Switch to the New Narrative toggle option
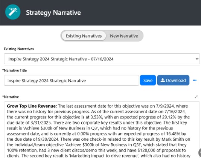 [x=124, y=36]
